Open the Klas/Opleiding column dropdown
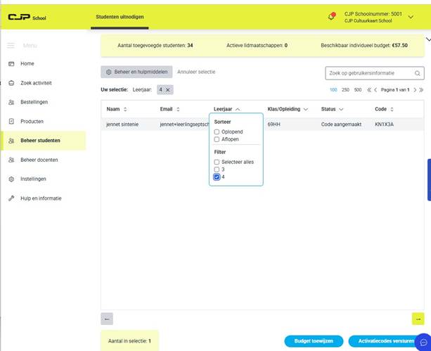 tap(305, 109)
